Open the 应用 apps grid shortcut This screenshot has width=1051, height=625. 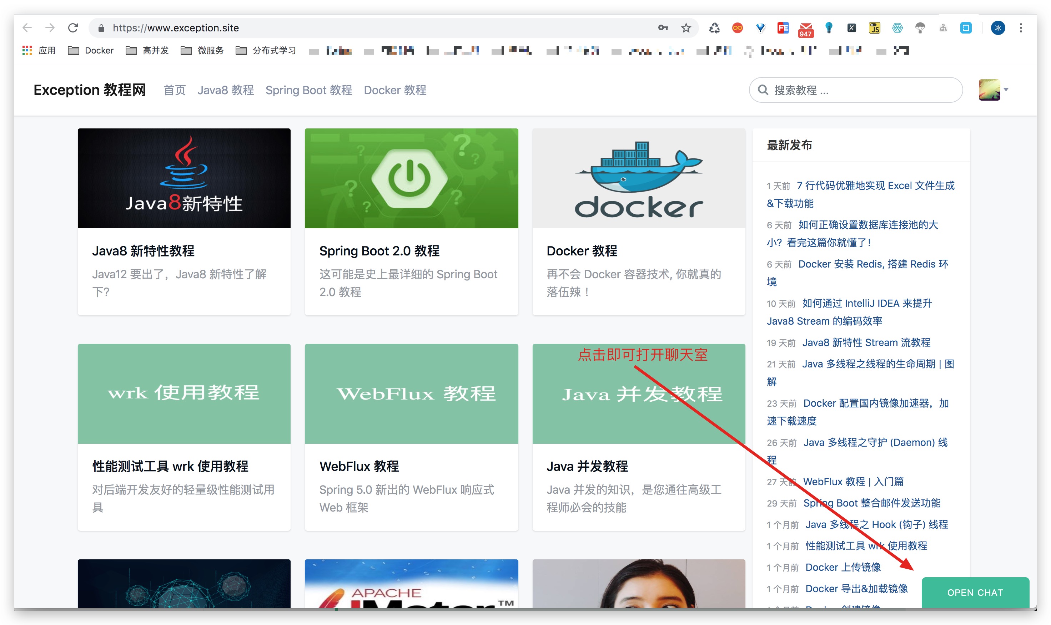39,51
